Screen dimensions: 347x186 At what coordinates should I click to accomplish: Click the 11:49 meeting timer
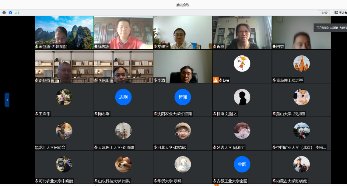pyautogui.click(x=324, y=13)
